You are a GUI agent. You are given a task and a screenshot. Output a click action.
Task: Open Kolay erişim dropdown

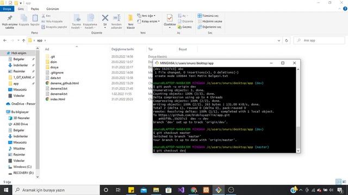tap(148, 22)
